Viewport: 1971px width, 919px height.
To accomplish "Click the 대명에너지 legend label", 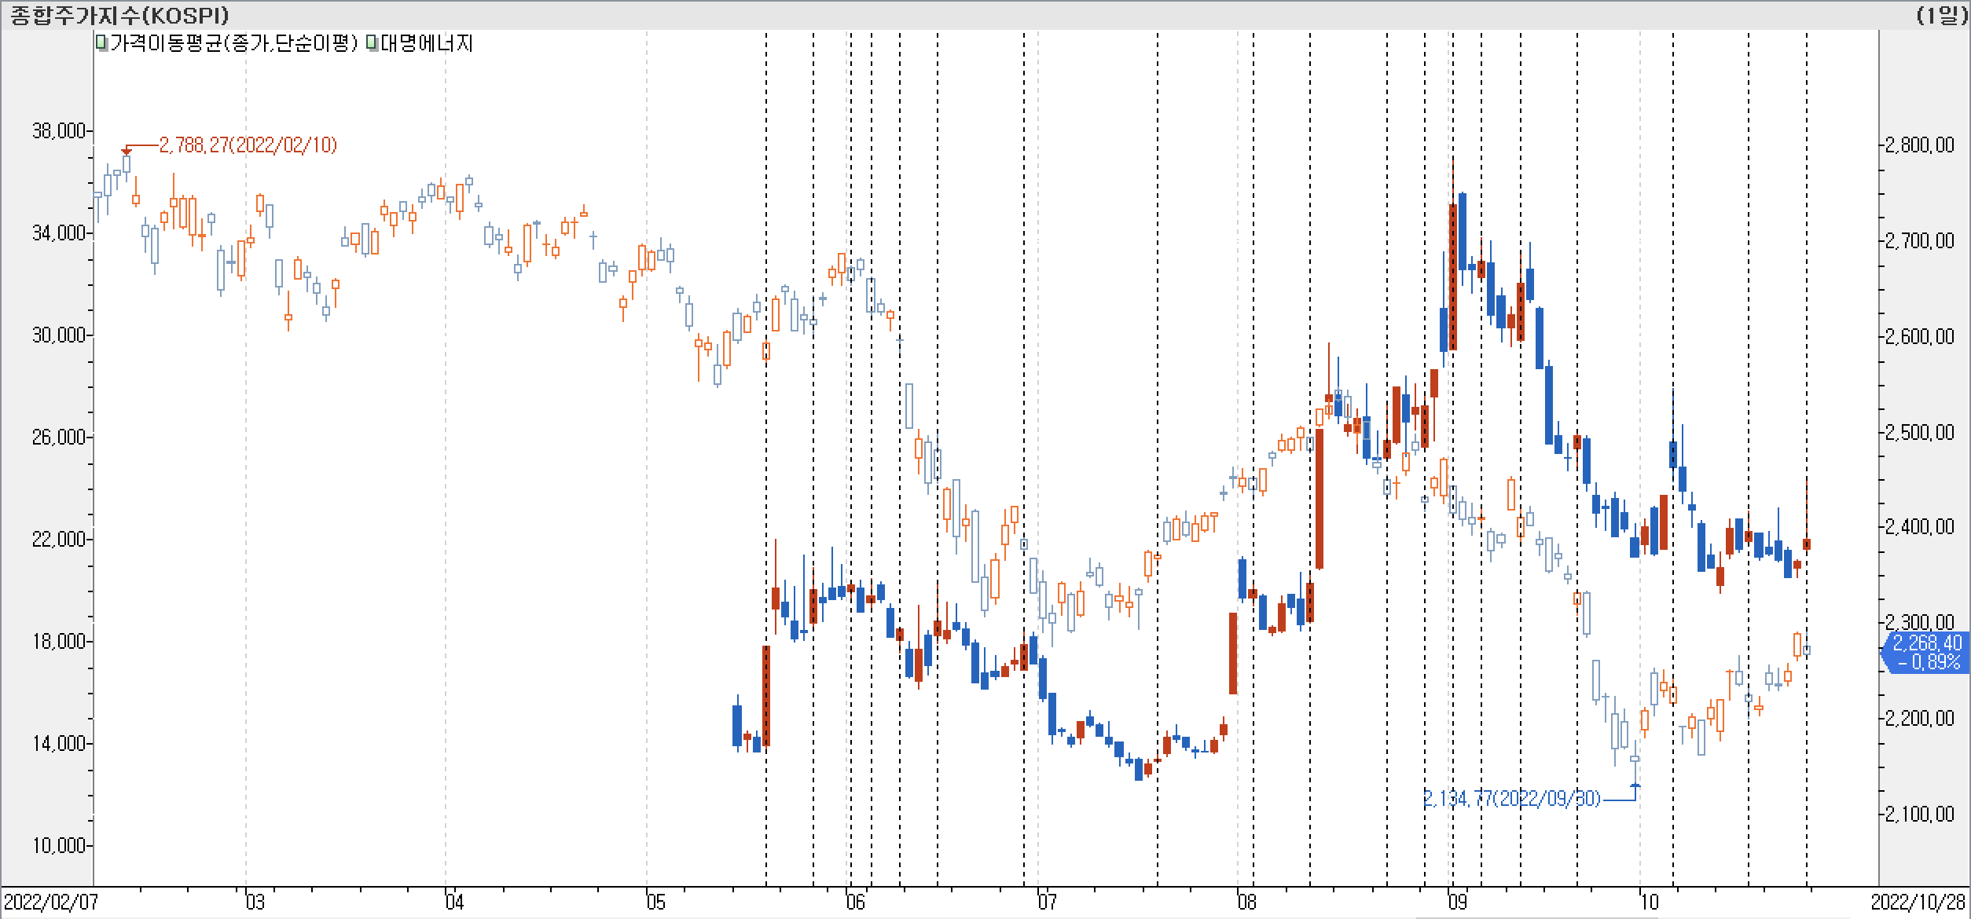I will point(427,43).
